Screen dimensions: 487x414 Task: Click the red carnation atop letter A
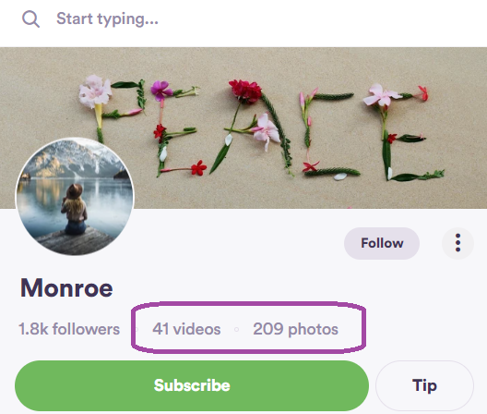[x=245, y=91]
